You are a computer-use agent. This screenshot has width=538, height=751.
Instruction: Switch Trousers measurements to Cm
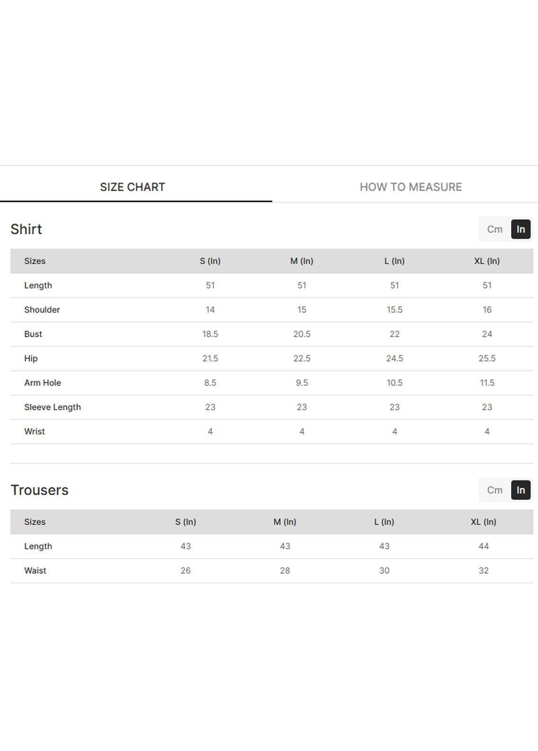[x=494, y=490]
